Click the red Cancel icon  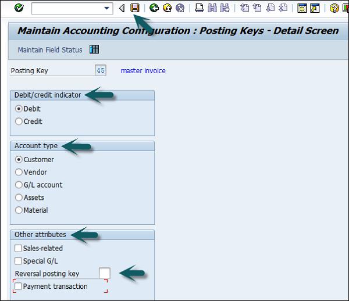(180, 8)
